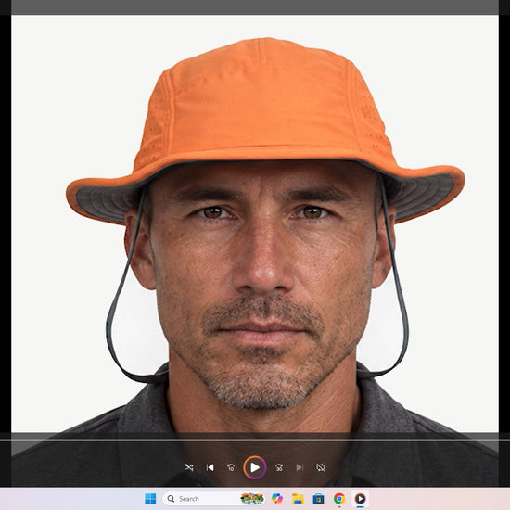Skip forward 30 seconds
This screenshot has height=510, width=510.
[x=279, y=467]
